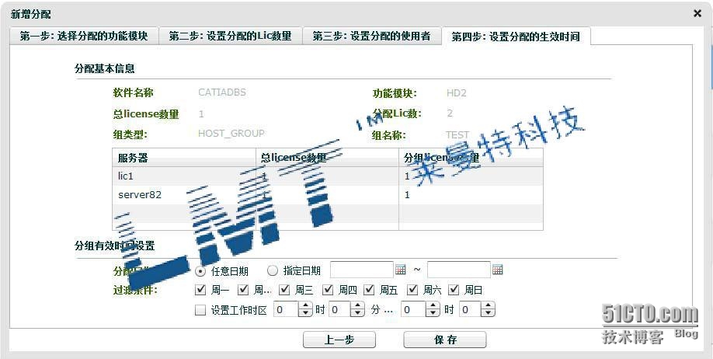Select the 任意日期 radio button
This screenshot has height=359, width=713.
click(x=200, y=270)
